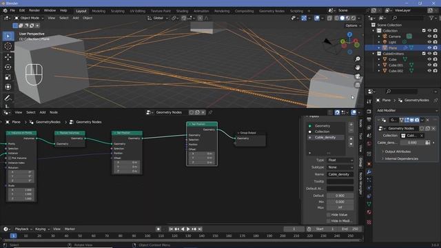441x248 pixels.
Task: Click the Cable_density spreadsheet attribute toggle icon
Action: (427, 143)
